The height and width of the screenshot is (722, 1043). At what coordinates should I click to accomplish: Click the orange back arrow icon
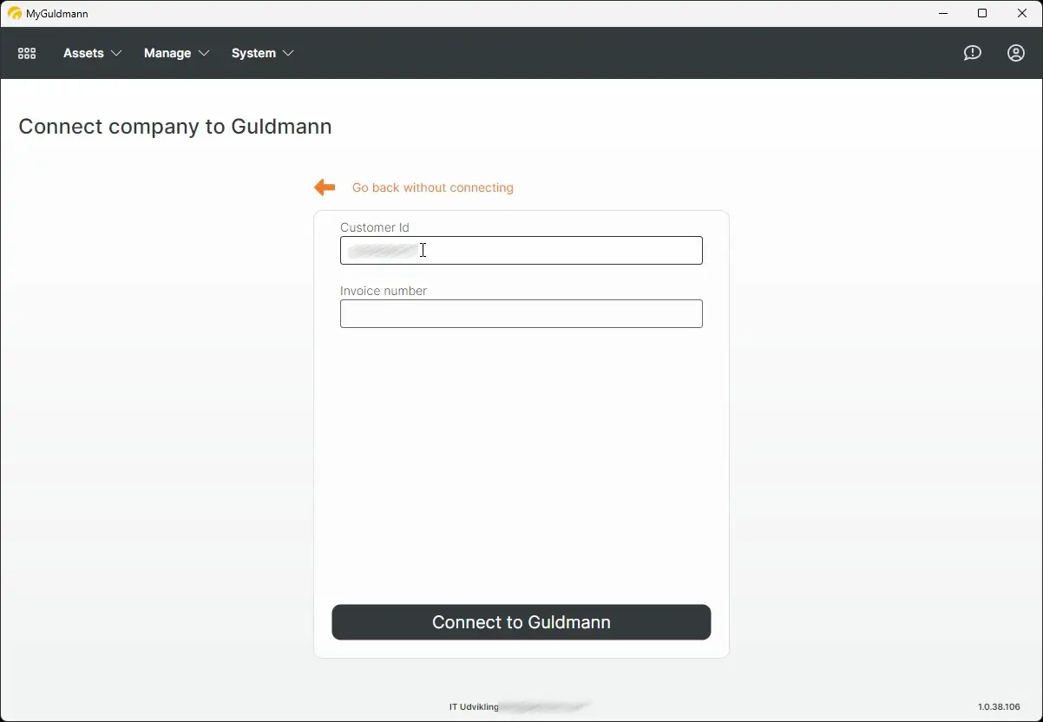324,187
